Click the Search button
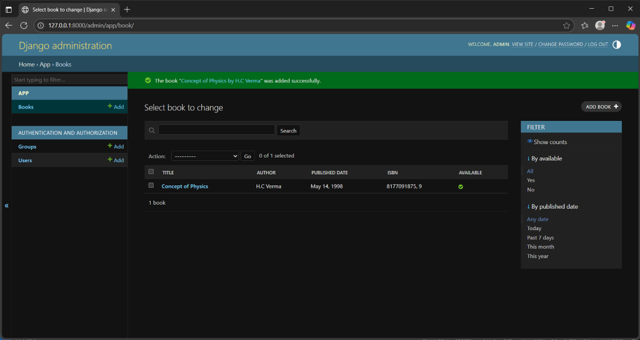The width and height of the screenshot is (640, 340). (x=288, y=131)
